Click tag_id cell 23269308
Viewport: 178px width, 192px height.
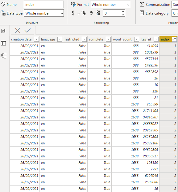(x=150, y=137)
